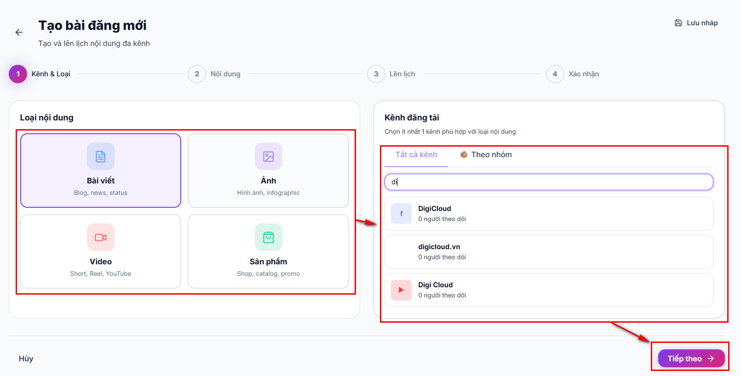Cancel with the Hủy button

[x=26, y=359]
